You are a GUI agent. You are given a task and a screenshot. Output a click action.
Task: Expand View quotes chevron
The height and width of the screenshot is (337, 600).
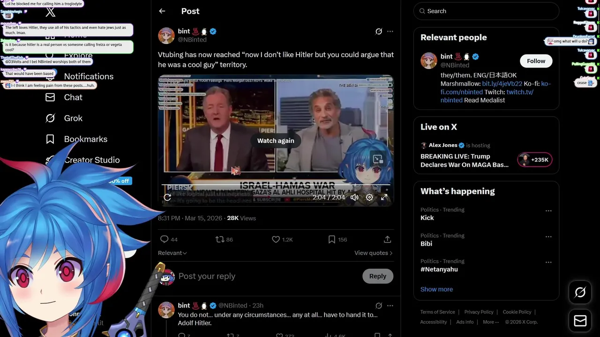[x=374, y=253]
